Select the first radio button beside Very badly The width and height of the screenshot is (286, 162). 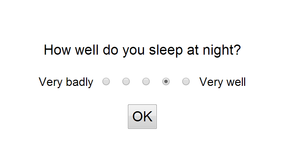click(x=106, y=82)
